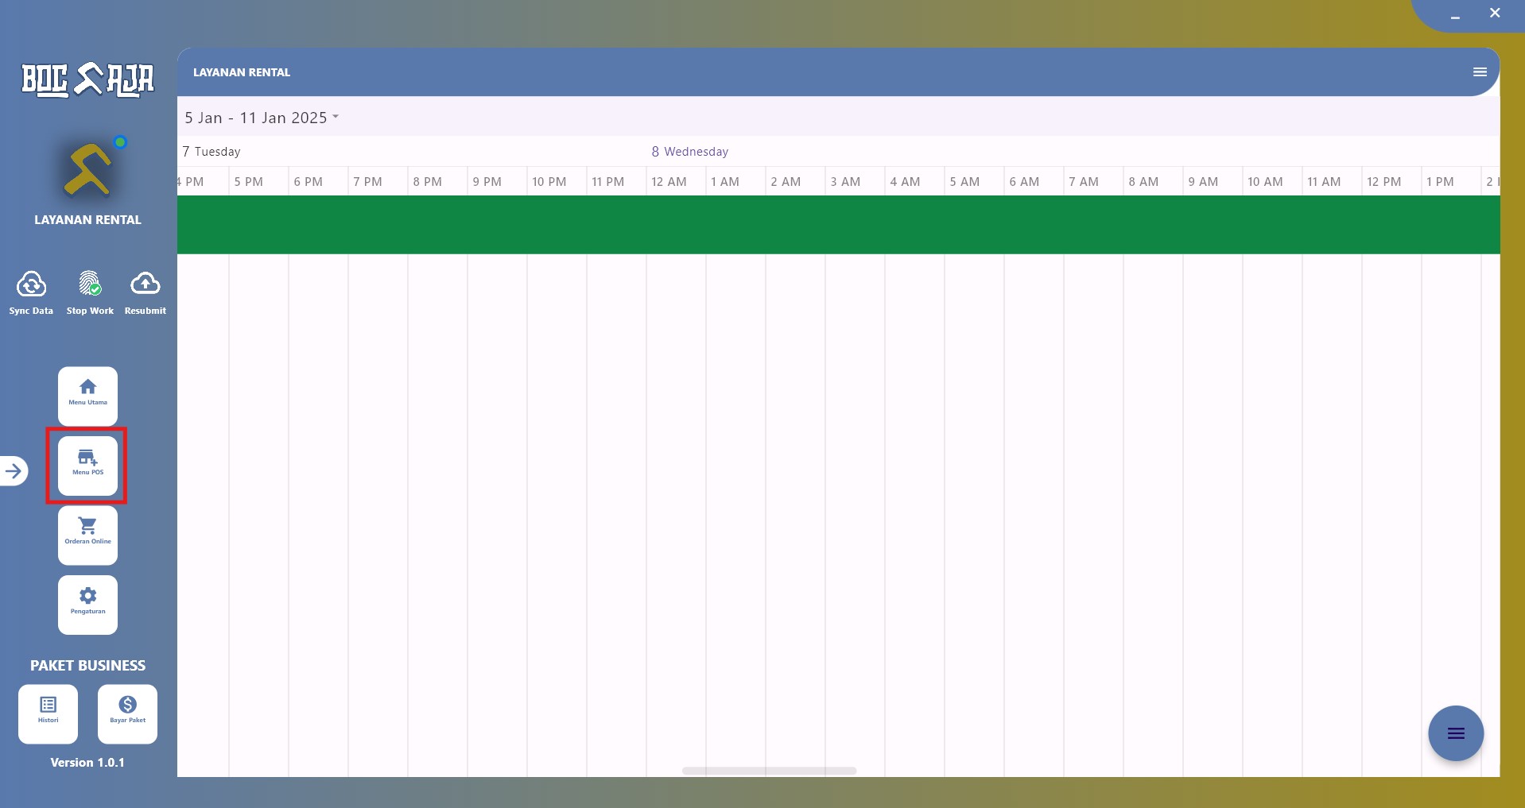Viewport: 1525px width, 808px height.
Task: Click the Stop Work fingerprint icon
Action: click(x=90, y=284)
